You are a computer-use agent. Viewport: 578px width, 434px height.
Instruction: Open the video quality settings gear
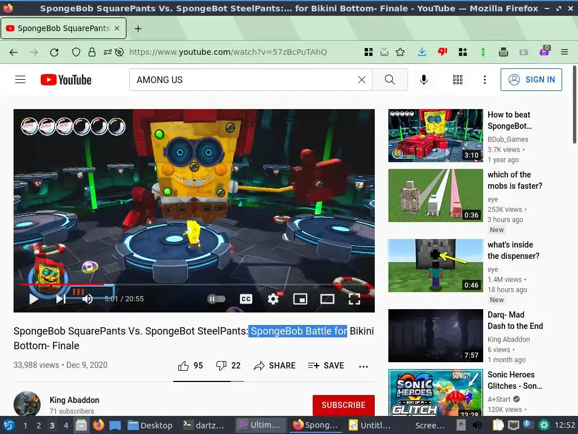273,299
